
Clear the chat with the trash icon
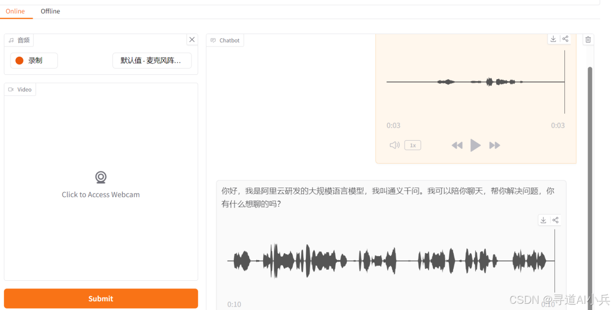click(588, 39)
